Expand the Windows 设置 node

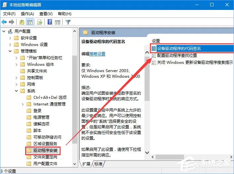(10, 45)
